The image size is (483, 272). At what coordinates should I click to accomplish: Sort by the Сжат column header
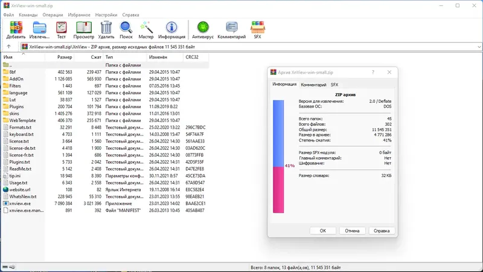89,57
